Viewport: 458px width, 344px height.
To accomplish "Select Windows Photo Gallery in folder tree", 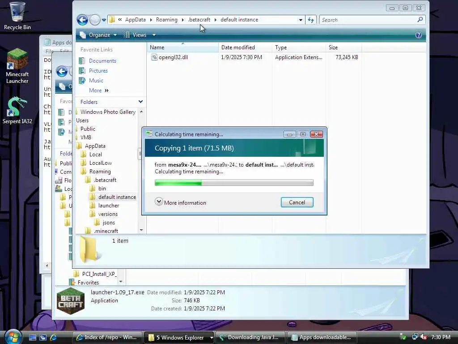I will pyautogui.click(x=108, y=112).
